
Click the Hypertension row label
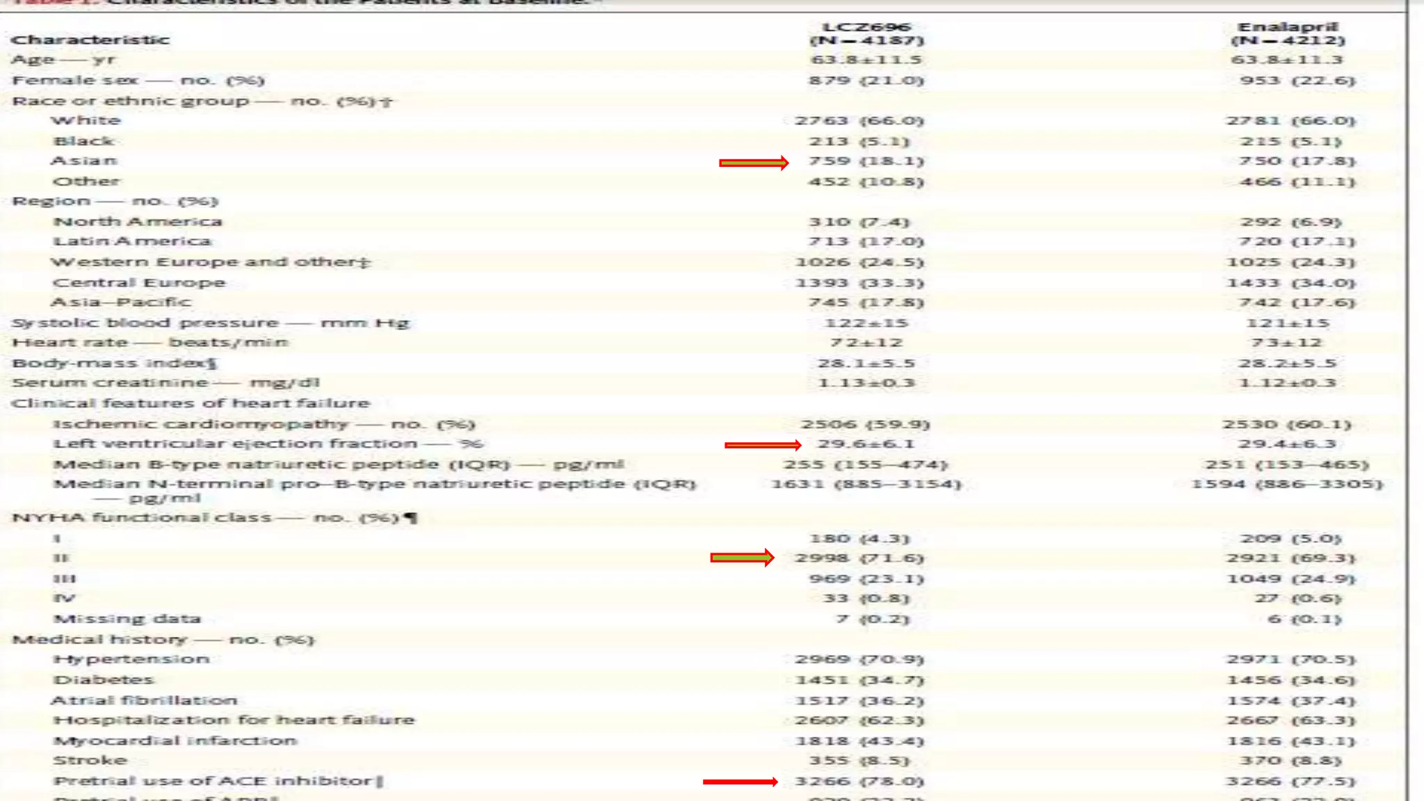pos(131,659)
